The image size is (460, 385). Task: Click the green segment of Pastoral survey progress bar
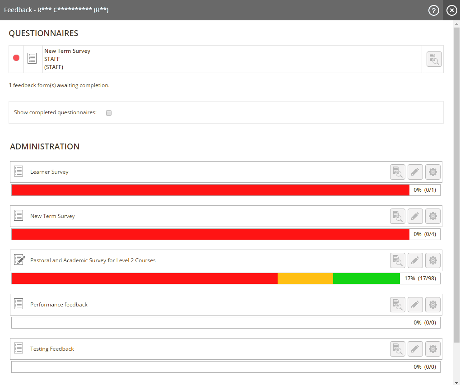click(366, 278)
